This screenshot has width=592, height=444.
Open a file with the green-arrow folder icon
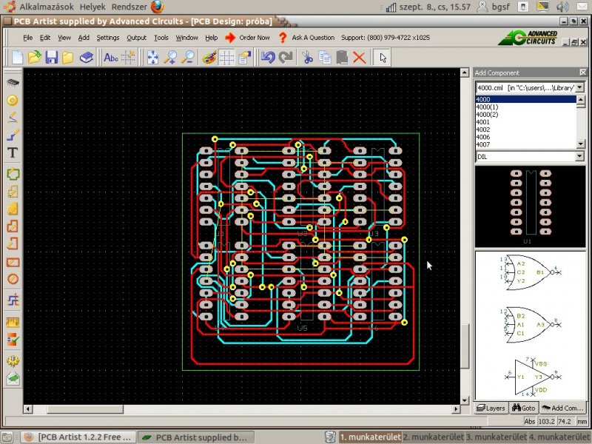pos(34,58)
